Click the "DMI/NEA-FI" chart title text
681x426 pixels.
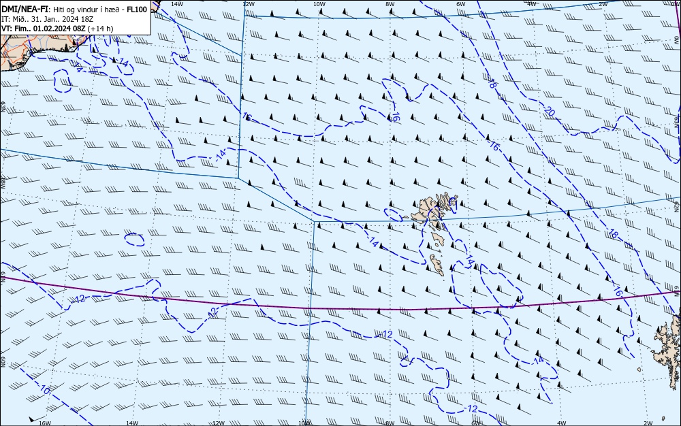point(25,10)
